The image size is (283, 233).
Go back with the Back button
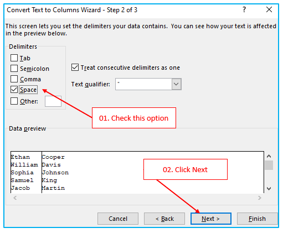(164, 219)
